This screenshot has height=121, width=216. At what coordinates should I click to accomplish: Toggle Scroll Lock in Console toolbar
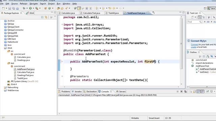tap(194, 91)
